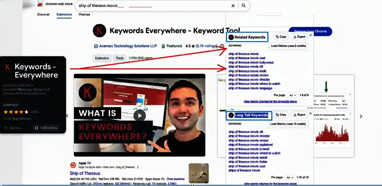Open the 5.7K ratings link

pyautogui.click(x=206, y=46)
